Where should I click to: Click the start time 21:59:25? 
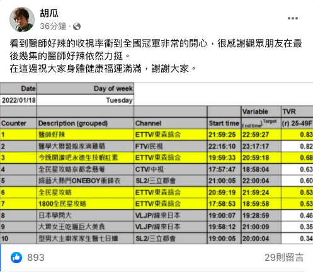[x=224, y=135]
